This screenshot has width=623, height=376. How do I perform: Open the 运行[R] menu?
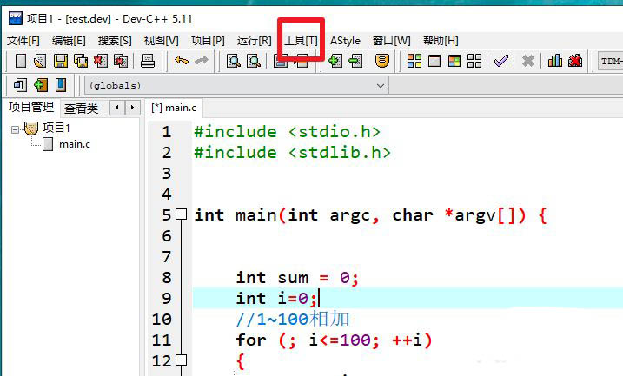pyautogui.click(x=254, y=41)
